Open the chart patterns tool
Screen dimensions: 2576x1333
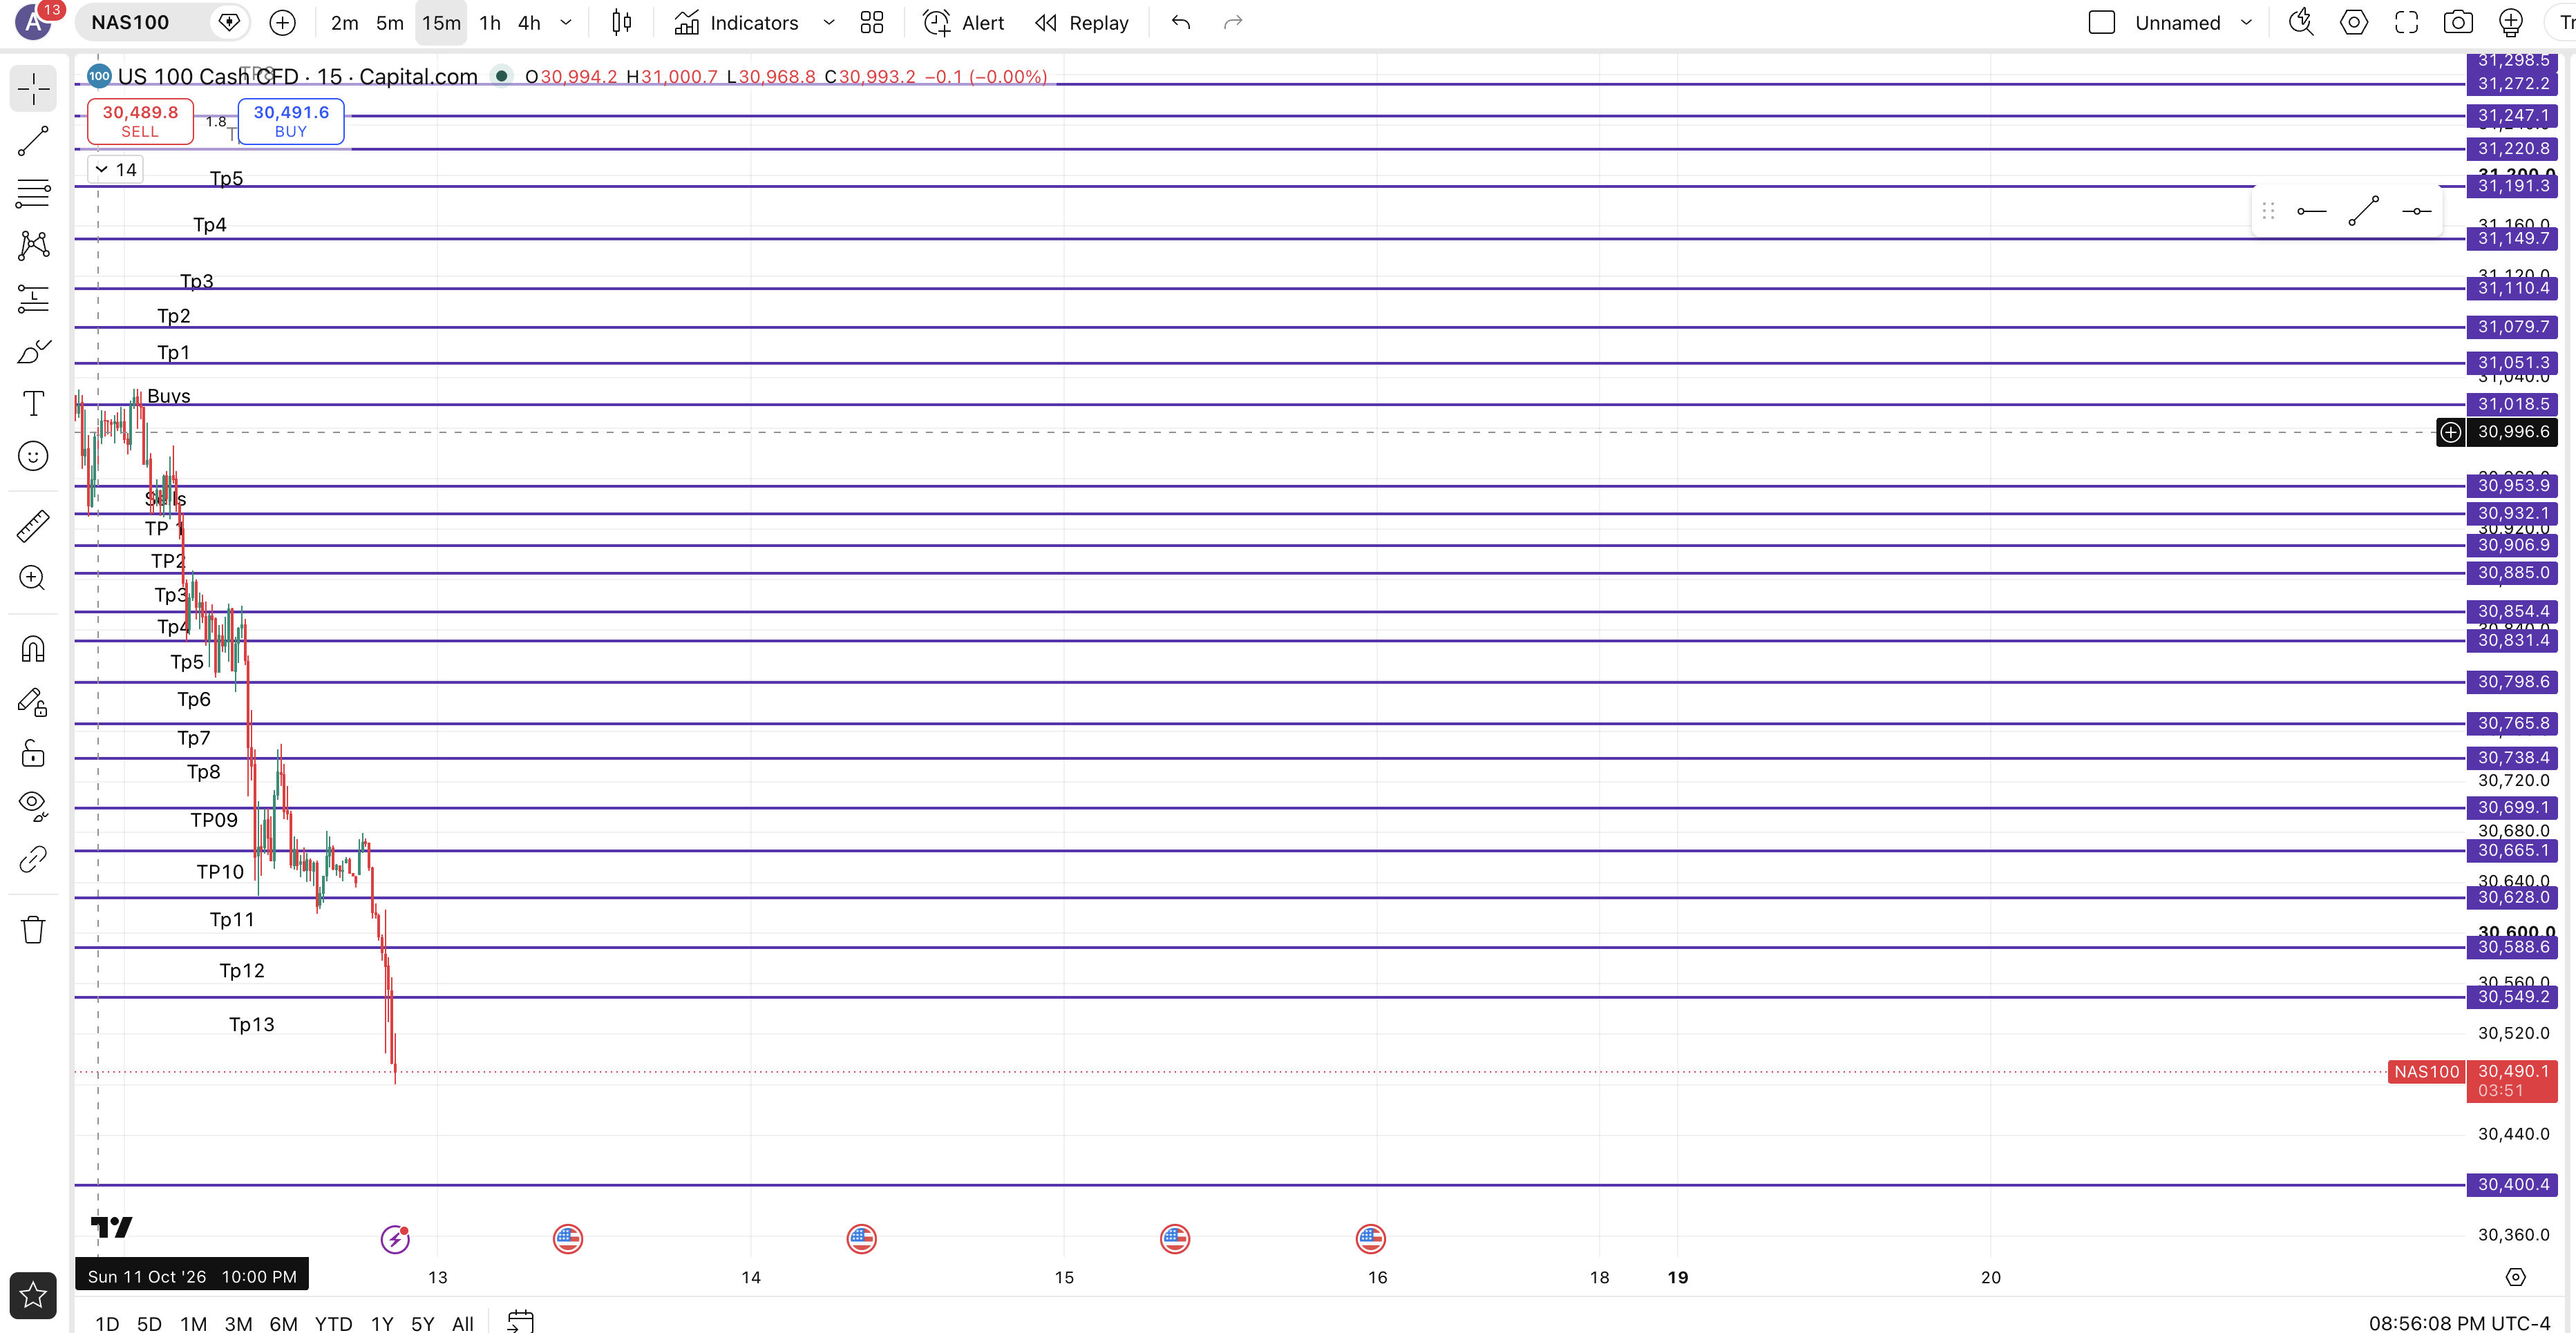pos(33,246)
